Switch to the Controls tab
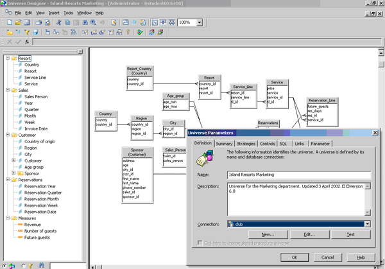This screenshot has width=385, height=269. (267, 144)
